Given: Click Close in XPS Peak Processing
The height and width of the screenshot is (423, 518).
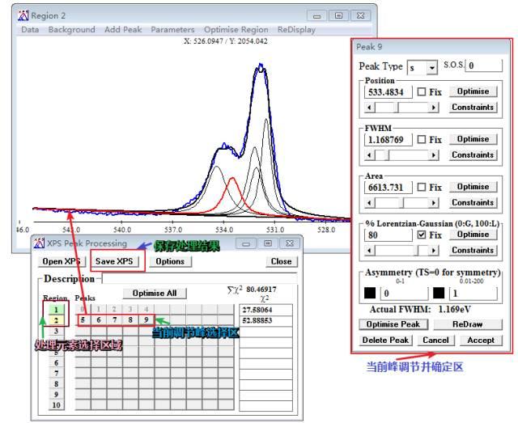Looking at the screenshot, I should [x=282, y=261].
